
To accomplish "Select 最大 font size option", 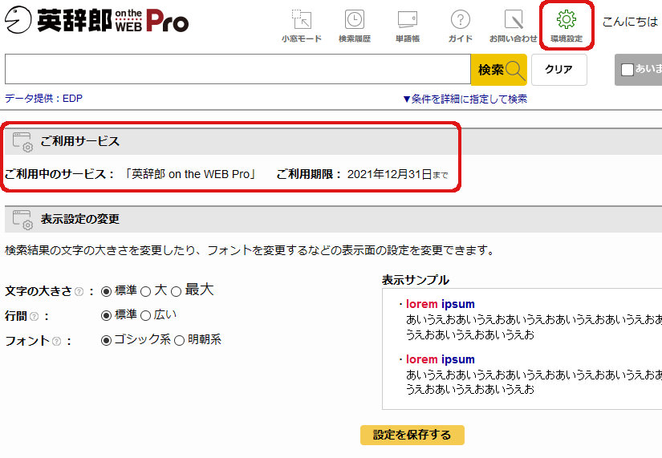I will tap(176, 291).
